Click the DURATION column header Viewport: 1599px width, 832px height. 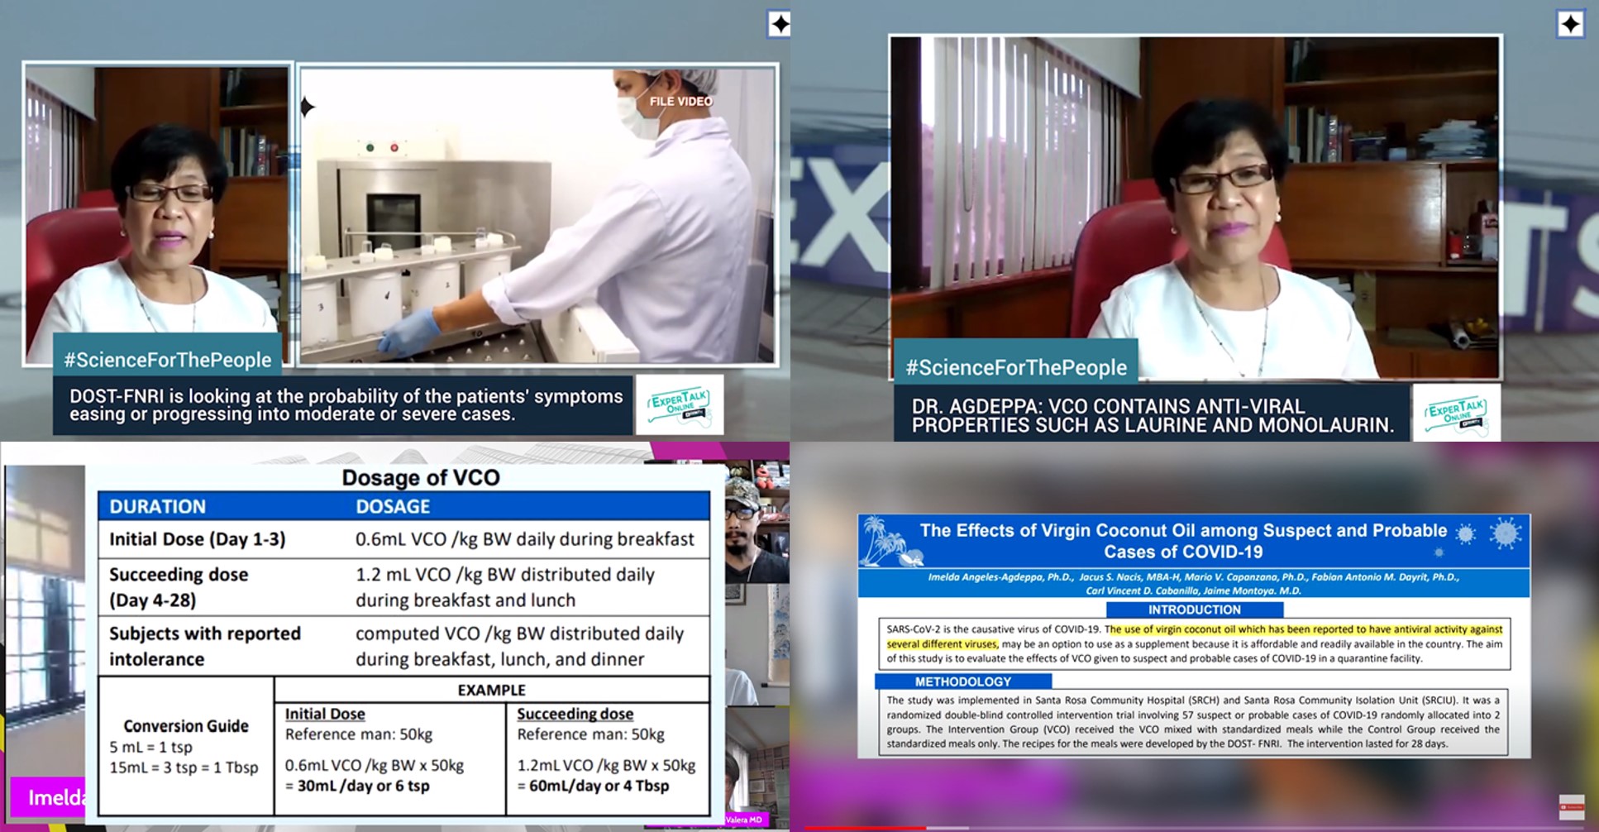coord(157,506)
